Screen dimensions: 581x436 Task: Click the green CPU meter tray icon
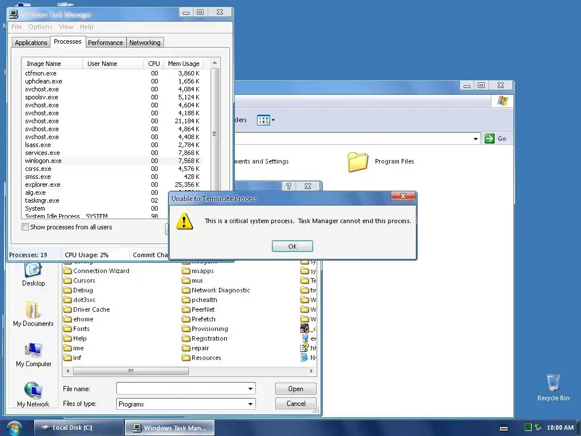(x=528, y=427)
